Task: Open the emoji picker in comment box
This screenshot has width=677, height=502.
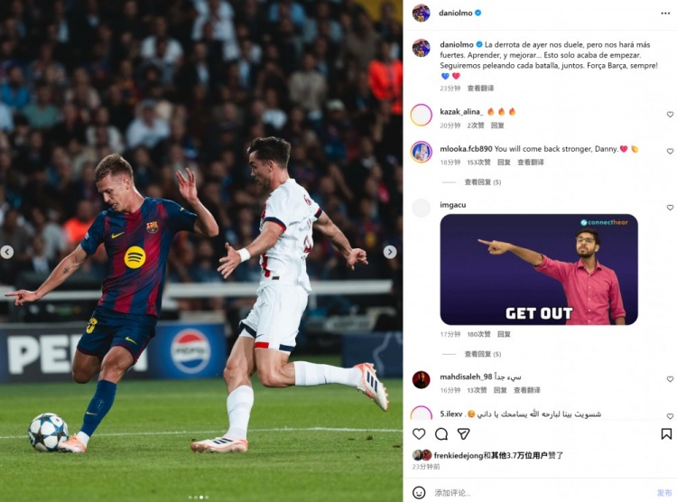Action: pyautogui.click(x=419, y=492)
